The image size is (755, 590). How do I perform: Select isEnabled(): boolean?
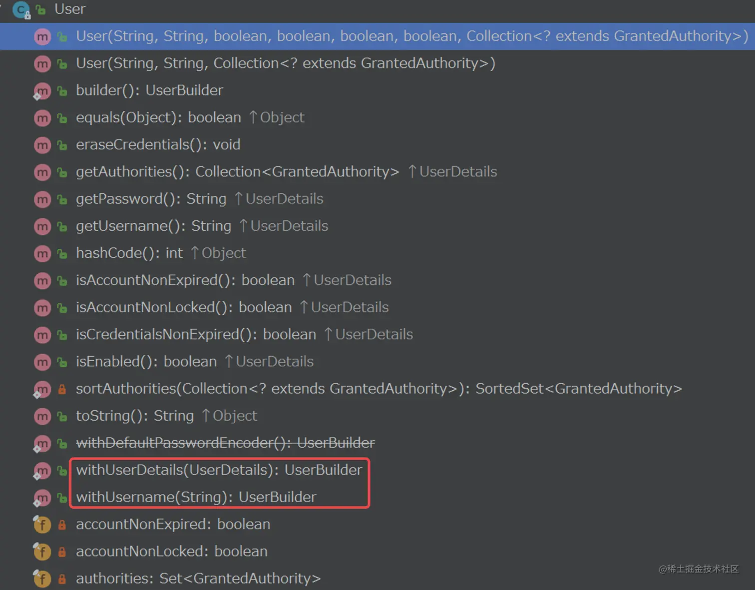tap(146, 361)
